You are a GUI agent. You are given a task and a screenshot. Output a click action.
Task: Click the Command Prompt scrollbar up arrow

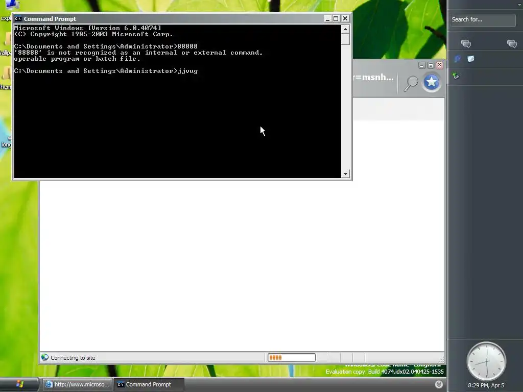(x=346, y=29)
